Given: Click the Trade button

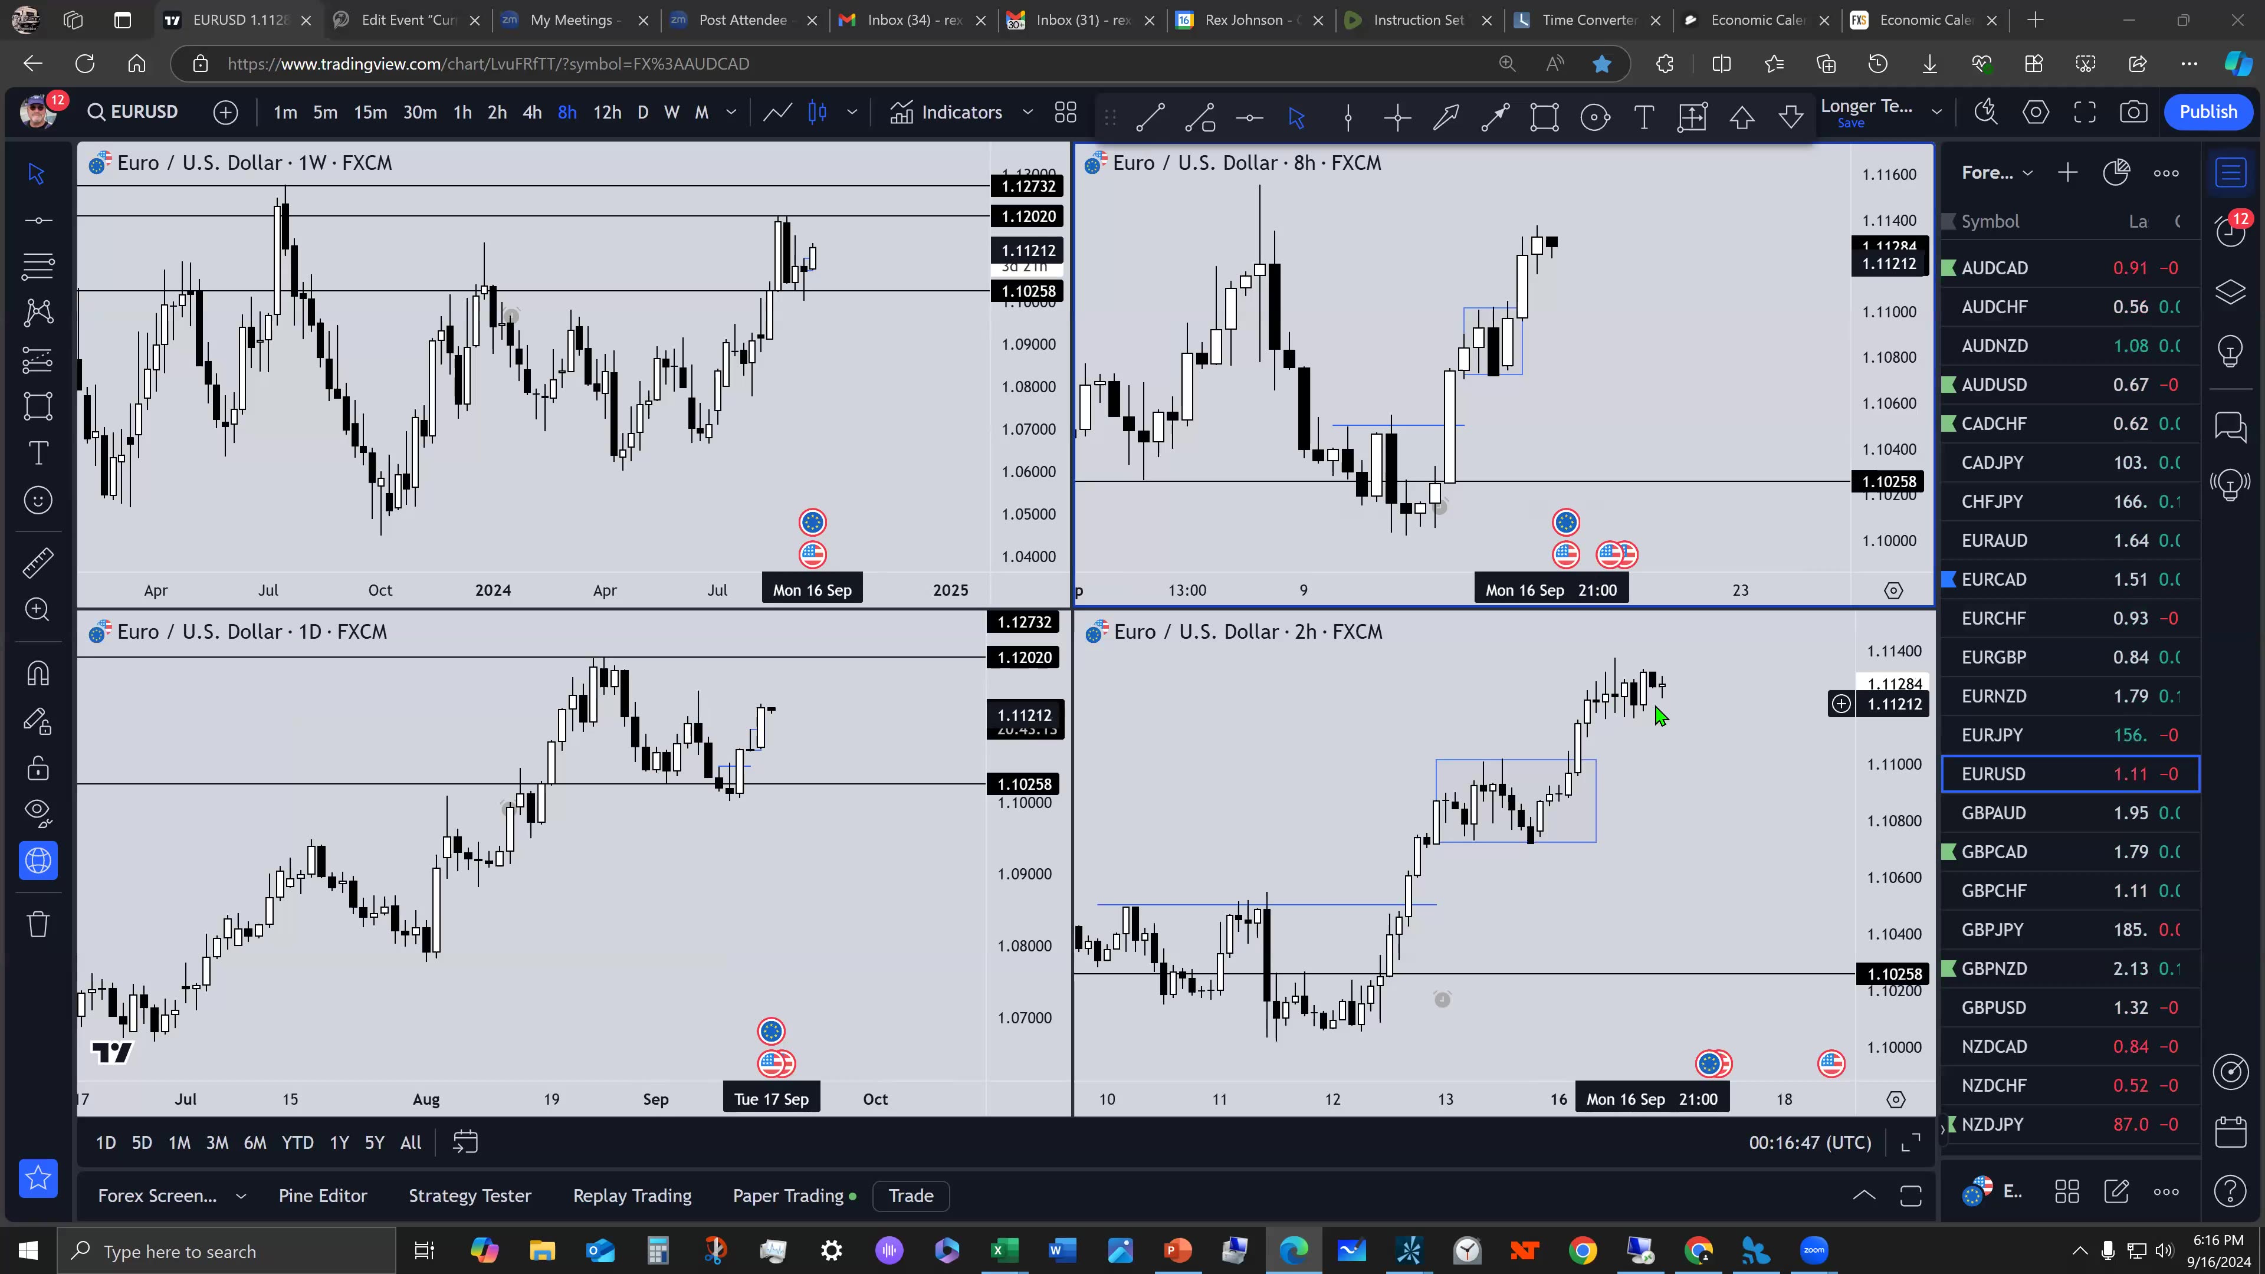Looking at the screenshot, I should click(910, 1196).
